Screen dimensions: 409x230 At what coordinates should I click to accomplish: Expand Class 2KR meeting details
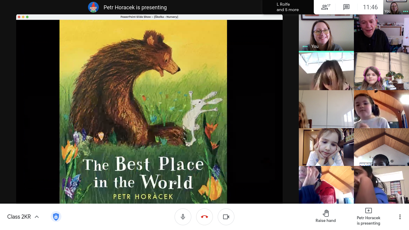pyautogui.click(x=19, y=217)
